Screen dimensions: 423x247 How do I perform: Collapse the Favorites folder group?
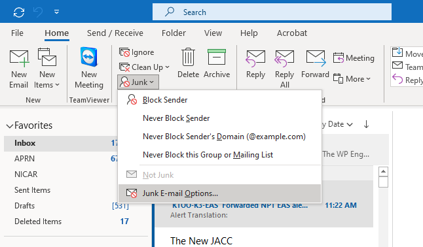pos(10,126)
